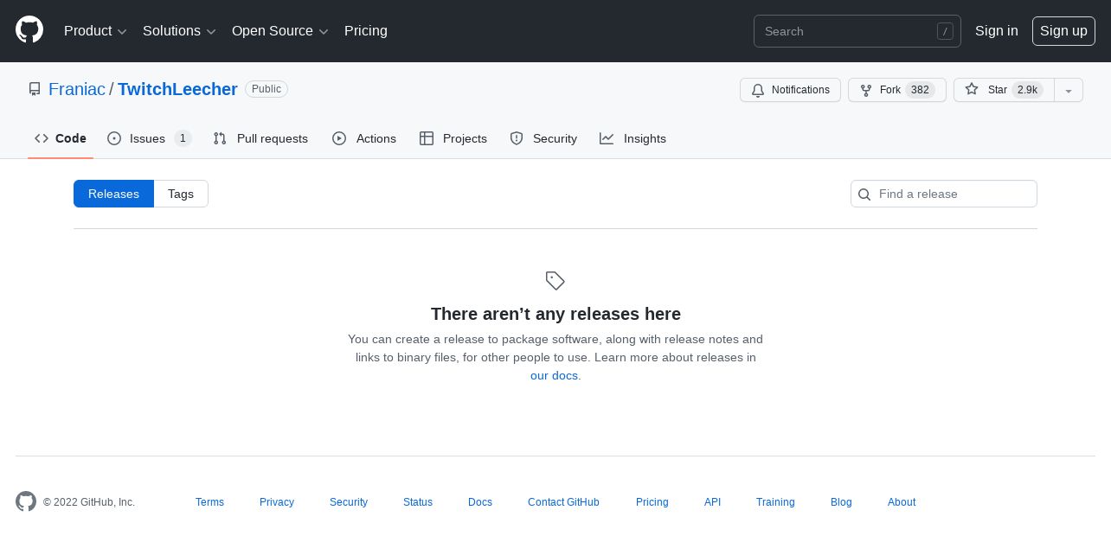Open the Pull requests tab
This screenshot has width=1111, height=555.
260,138
